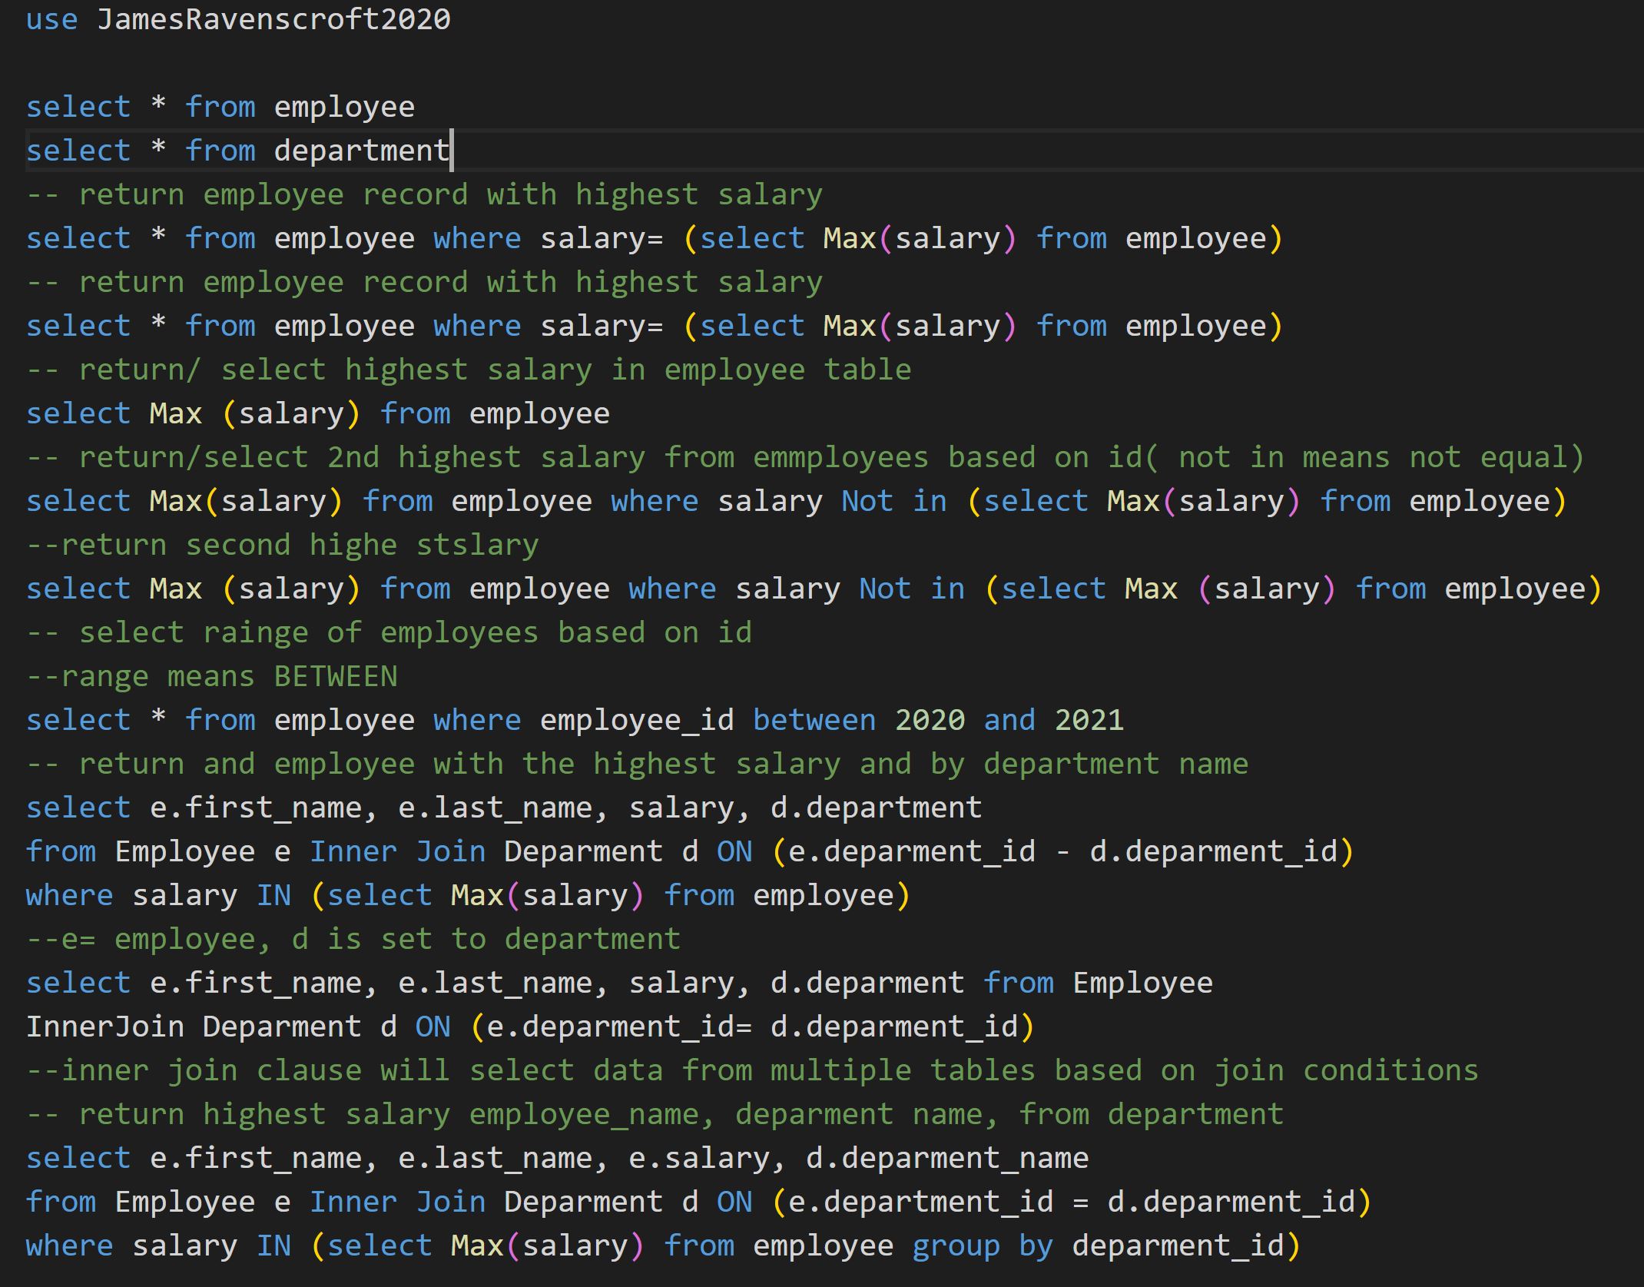Click the word 'multiple' in the join comment
Image resolution: width=1644 pixels, height=1287 pixels.
[840, 1070]
